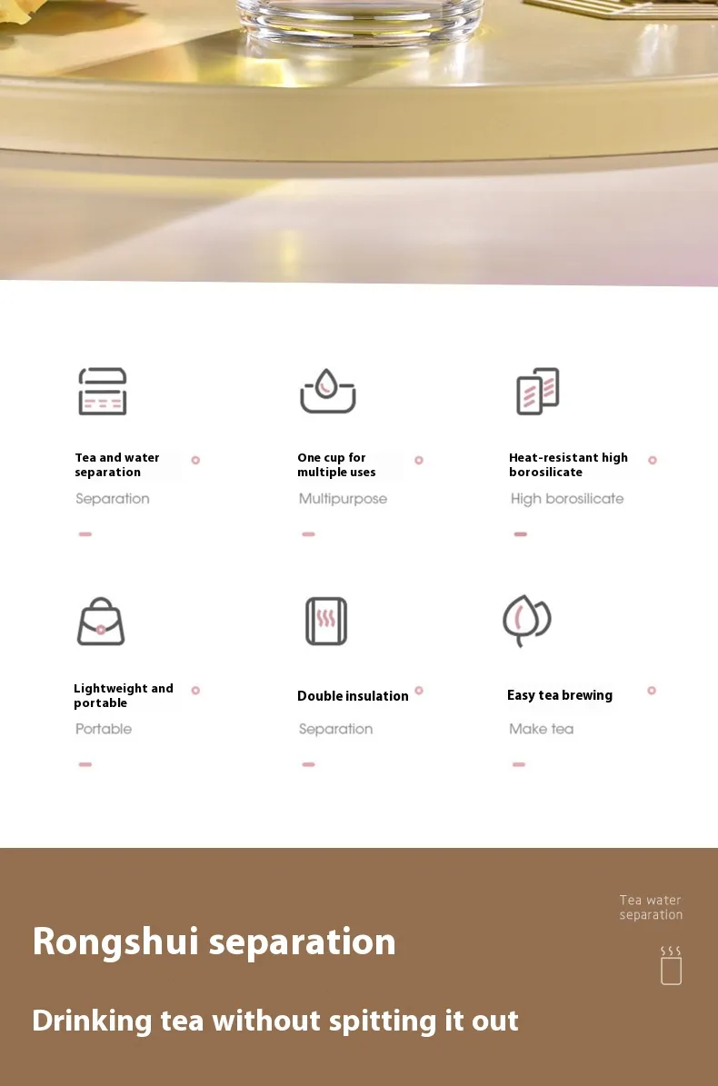718x1086 pixels.
Task: Click the 'Double insulation' feature text
Action: pos(353,696)
